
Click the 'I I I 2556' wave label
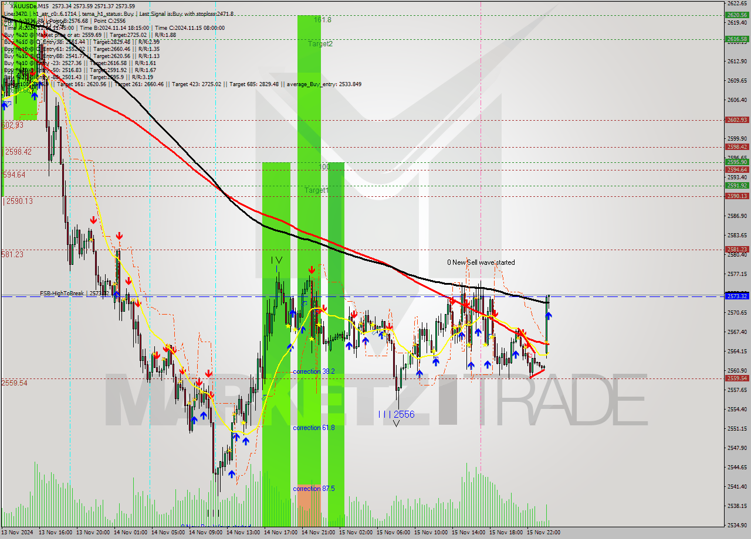pos(396,414)
